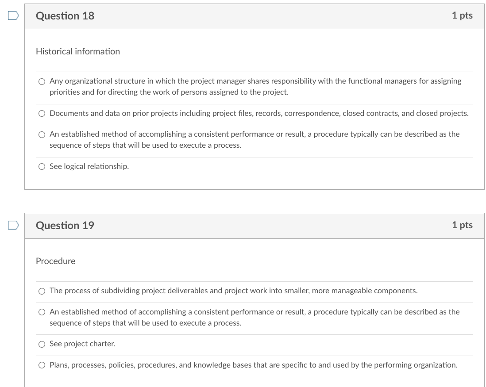The width and height of the screenshot is (486, 387).
Task: Choose the first answer option for Question 18
Action: point(41,81)
